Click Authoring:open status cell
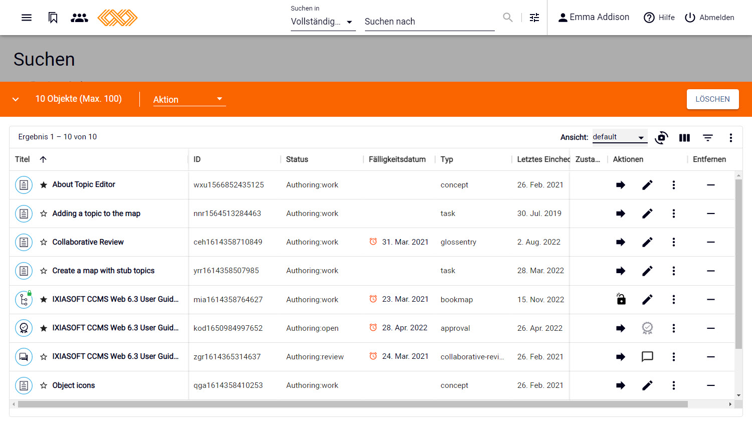Image resolution: width=752 pixels, height=426 pixels. [312, 328]
